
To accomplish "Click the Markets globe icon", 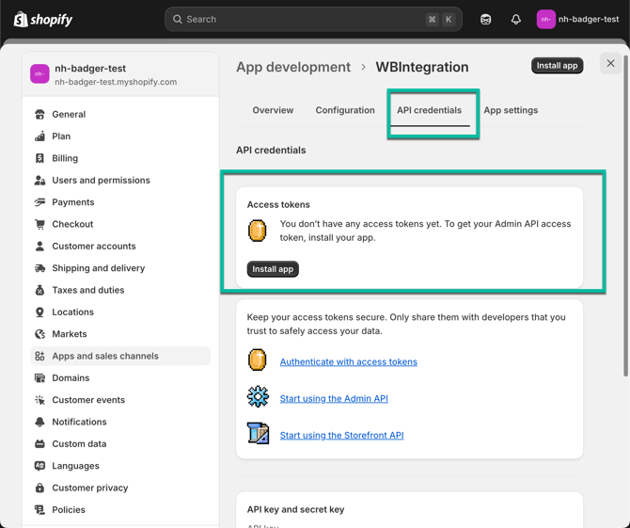I will (39, 334).
